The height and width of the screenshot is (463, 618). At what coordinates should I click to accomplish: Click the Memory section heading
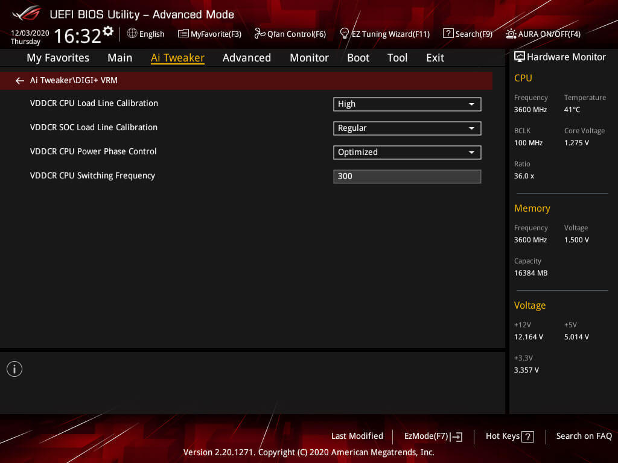532,208
